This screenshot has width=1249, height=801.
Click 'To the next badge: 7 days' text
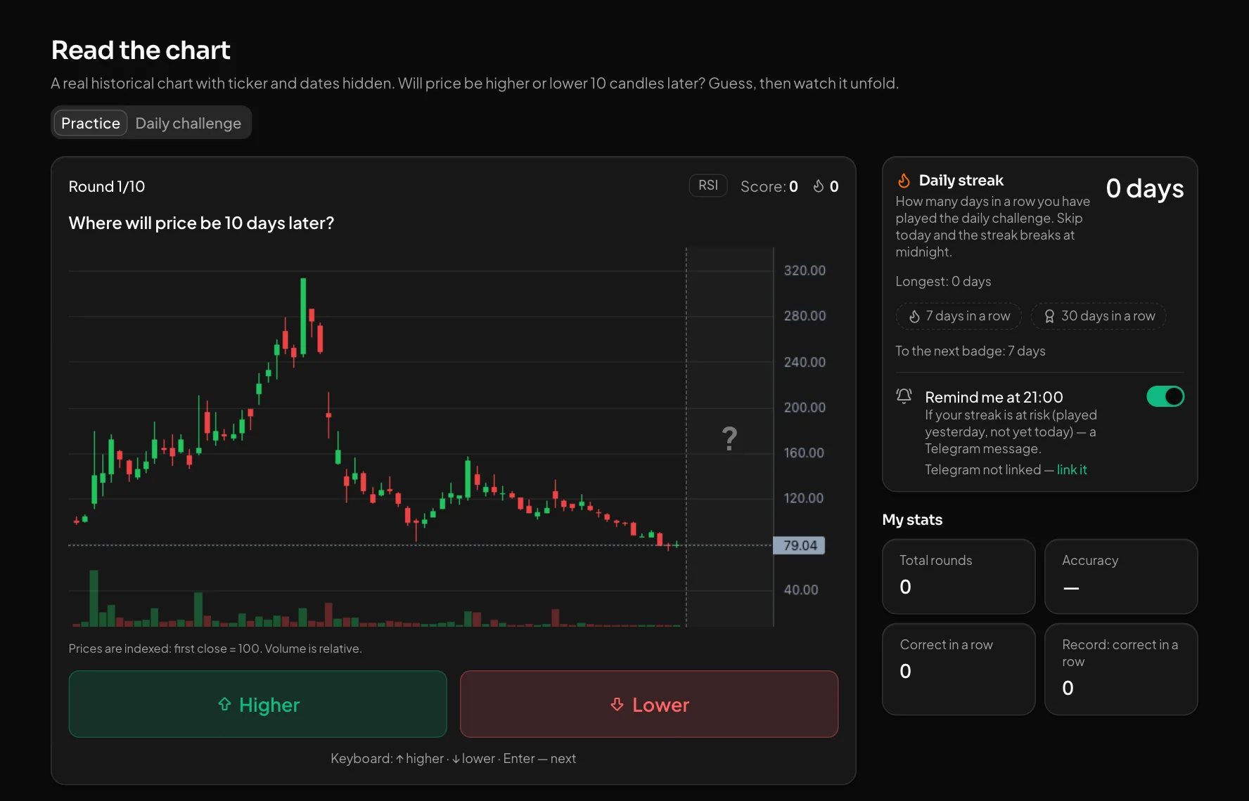coord(970,351)
